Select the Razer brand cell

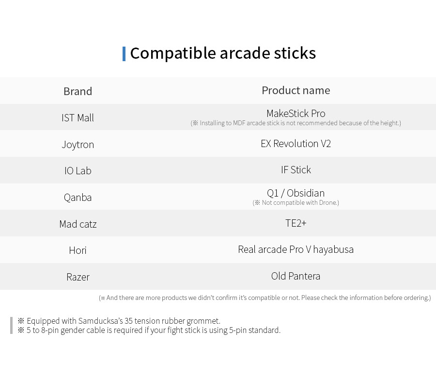(78, 277)
